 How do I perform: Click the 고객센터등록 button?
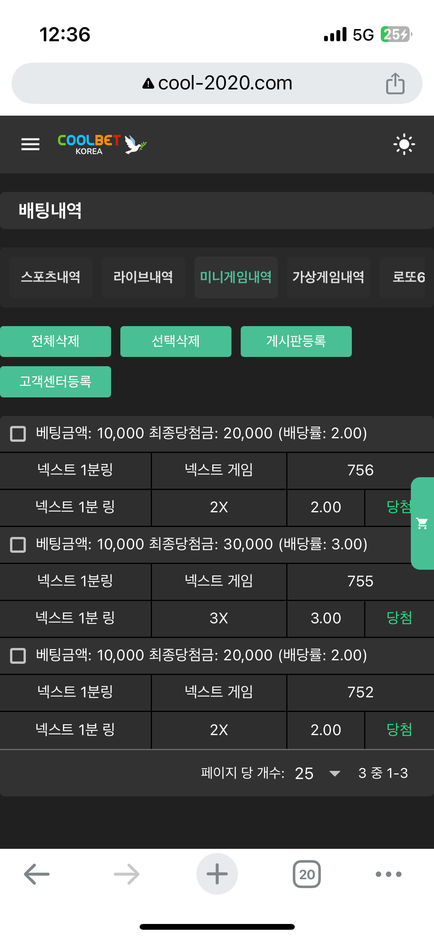point(56,382)
